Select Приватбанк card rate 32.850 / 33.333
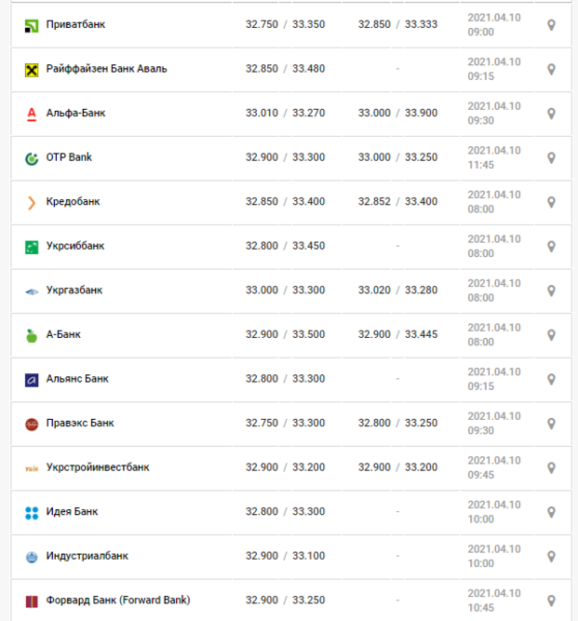Viewport: 578px width, 621px height. (x=397, y=24)
